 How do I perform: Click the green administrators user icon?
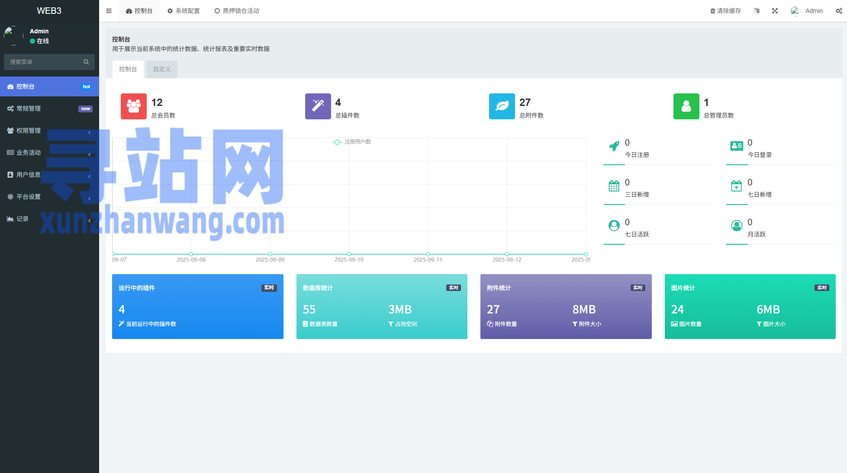click(x=686, y=106)
